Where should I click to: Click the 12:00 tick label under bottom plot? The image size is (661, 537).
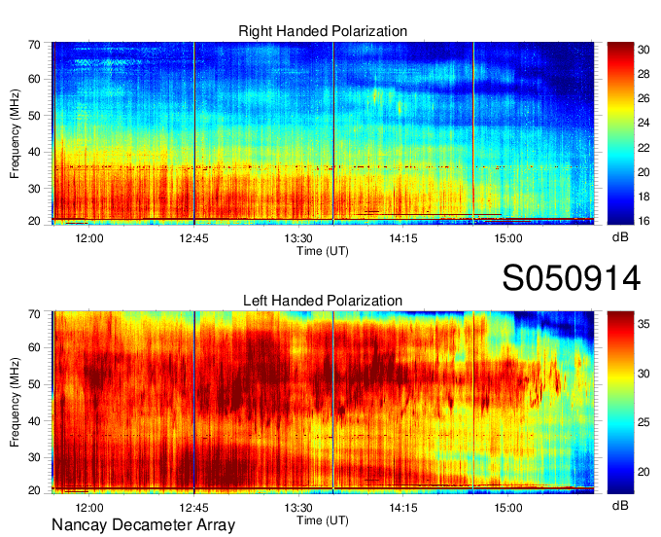89,508
